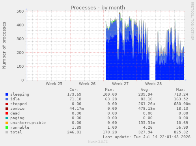Click the 'idle' legend label
The width and height of the screenshot is (196, 146).
point(15,99)
